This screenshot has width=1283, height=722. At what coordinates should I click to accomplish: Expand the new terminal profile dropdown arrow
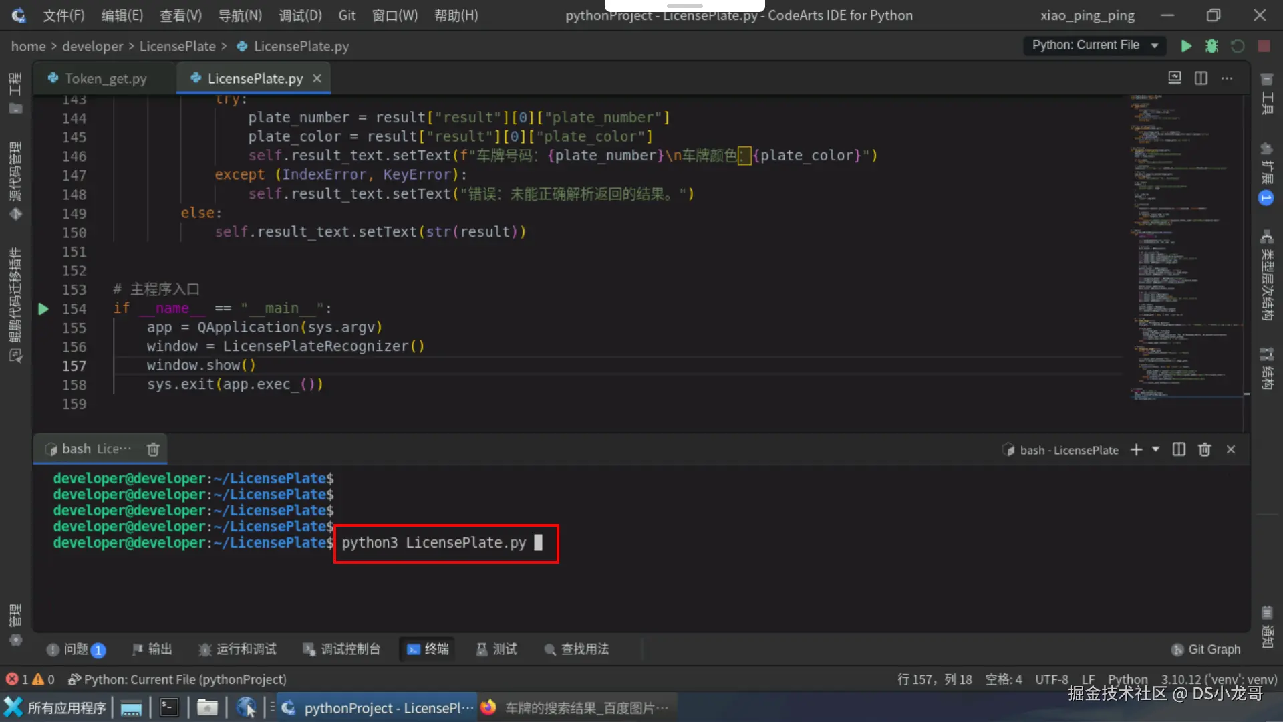coord(1155,450)
